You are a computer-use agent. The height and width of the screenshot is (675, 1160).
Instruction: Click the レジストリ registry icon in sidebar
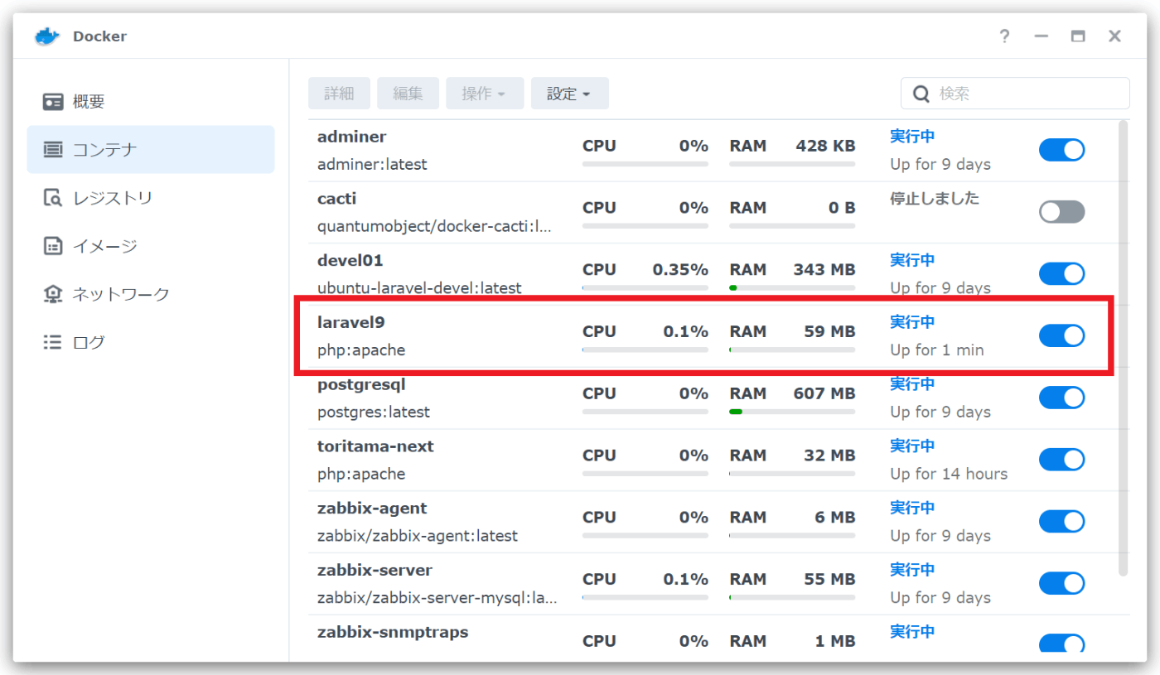[53, 198]
